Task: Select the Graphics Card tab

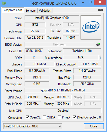Action: click(13, 10)
